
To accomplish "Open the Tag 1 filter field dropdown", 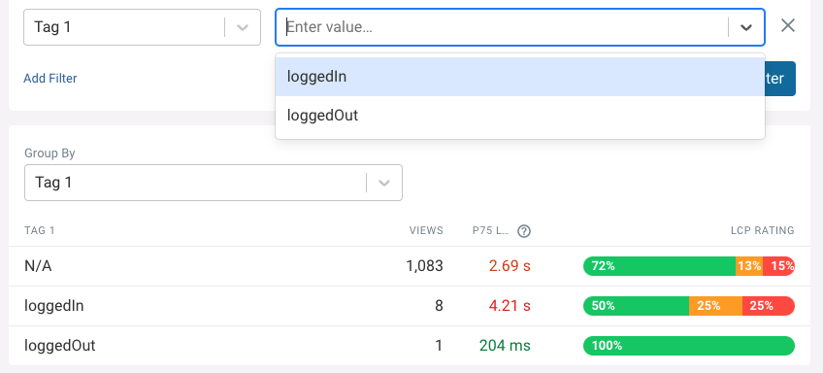I will click(x=142, y=27).
